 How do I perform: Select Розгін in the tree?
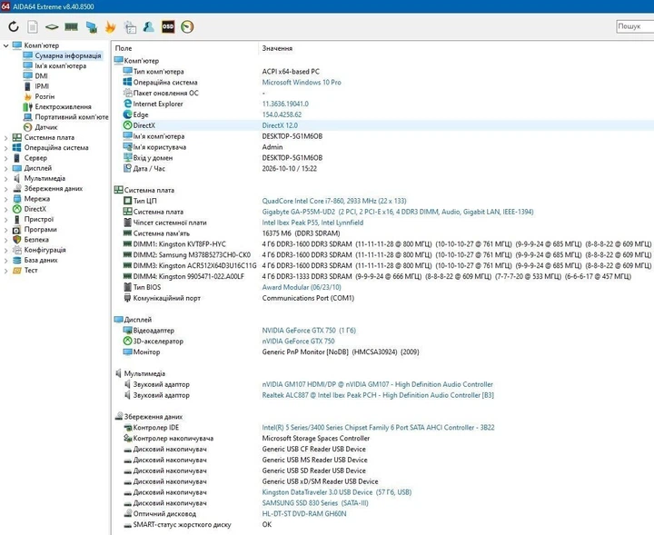(45, 96)
